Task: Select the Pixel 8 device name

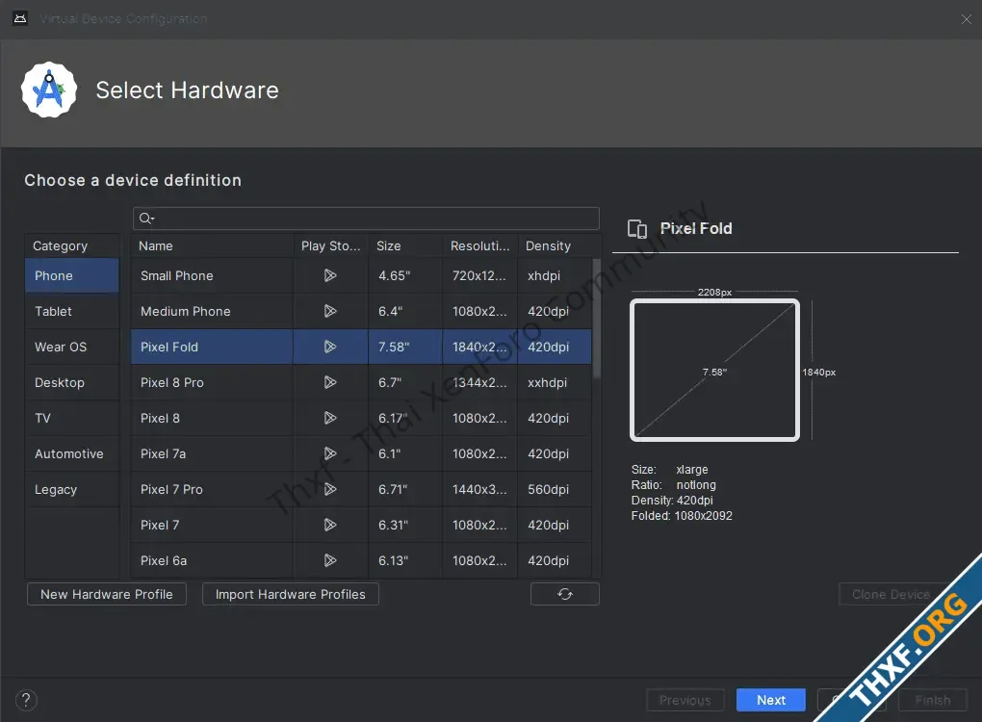Action: pyautogui.click(x=161, y=418)
